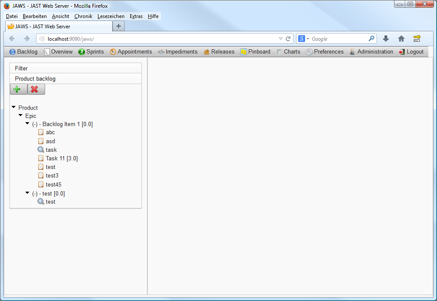Click the magnifier icon beside 'task'
The height and width of the screenshot is (301, 437).
tap(40, 150)
